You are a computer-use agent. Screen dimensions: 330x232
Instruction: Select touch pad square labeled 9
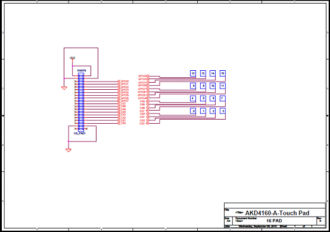coord(203,86)
